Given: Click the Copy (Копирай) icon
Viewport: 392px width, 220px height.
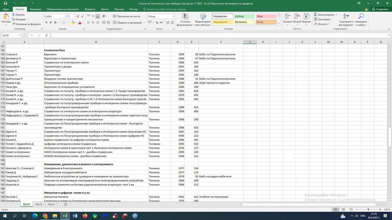Looking at the screenshot, I should [x=13, y=19].
